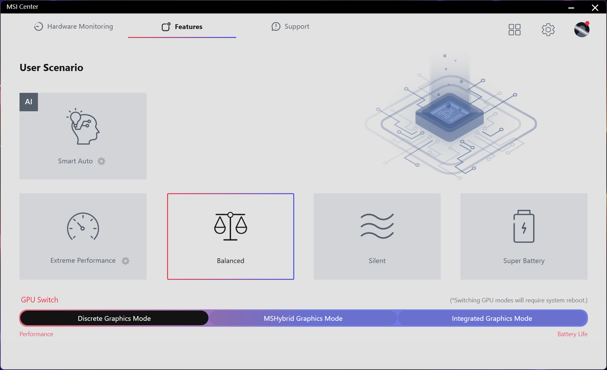Click the Extreme Performance speedometer icon
This screenshot has width=607, height=370.
click(x=83, y=227)
